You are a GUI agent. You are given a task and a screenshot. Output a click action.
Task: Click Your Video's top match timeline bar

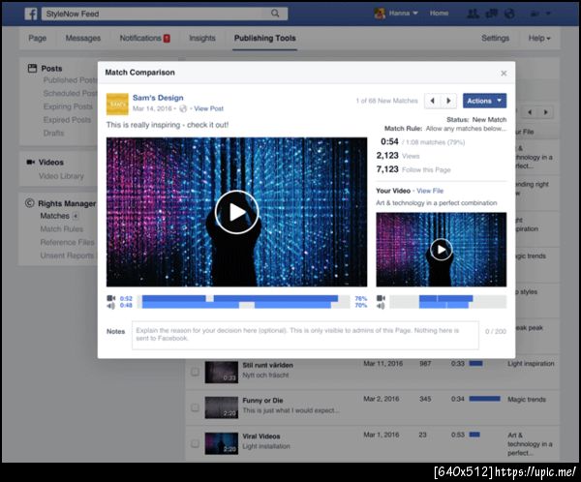pos(447,298)
